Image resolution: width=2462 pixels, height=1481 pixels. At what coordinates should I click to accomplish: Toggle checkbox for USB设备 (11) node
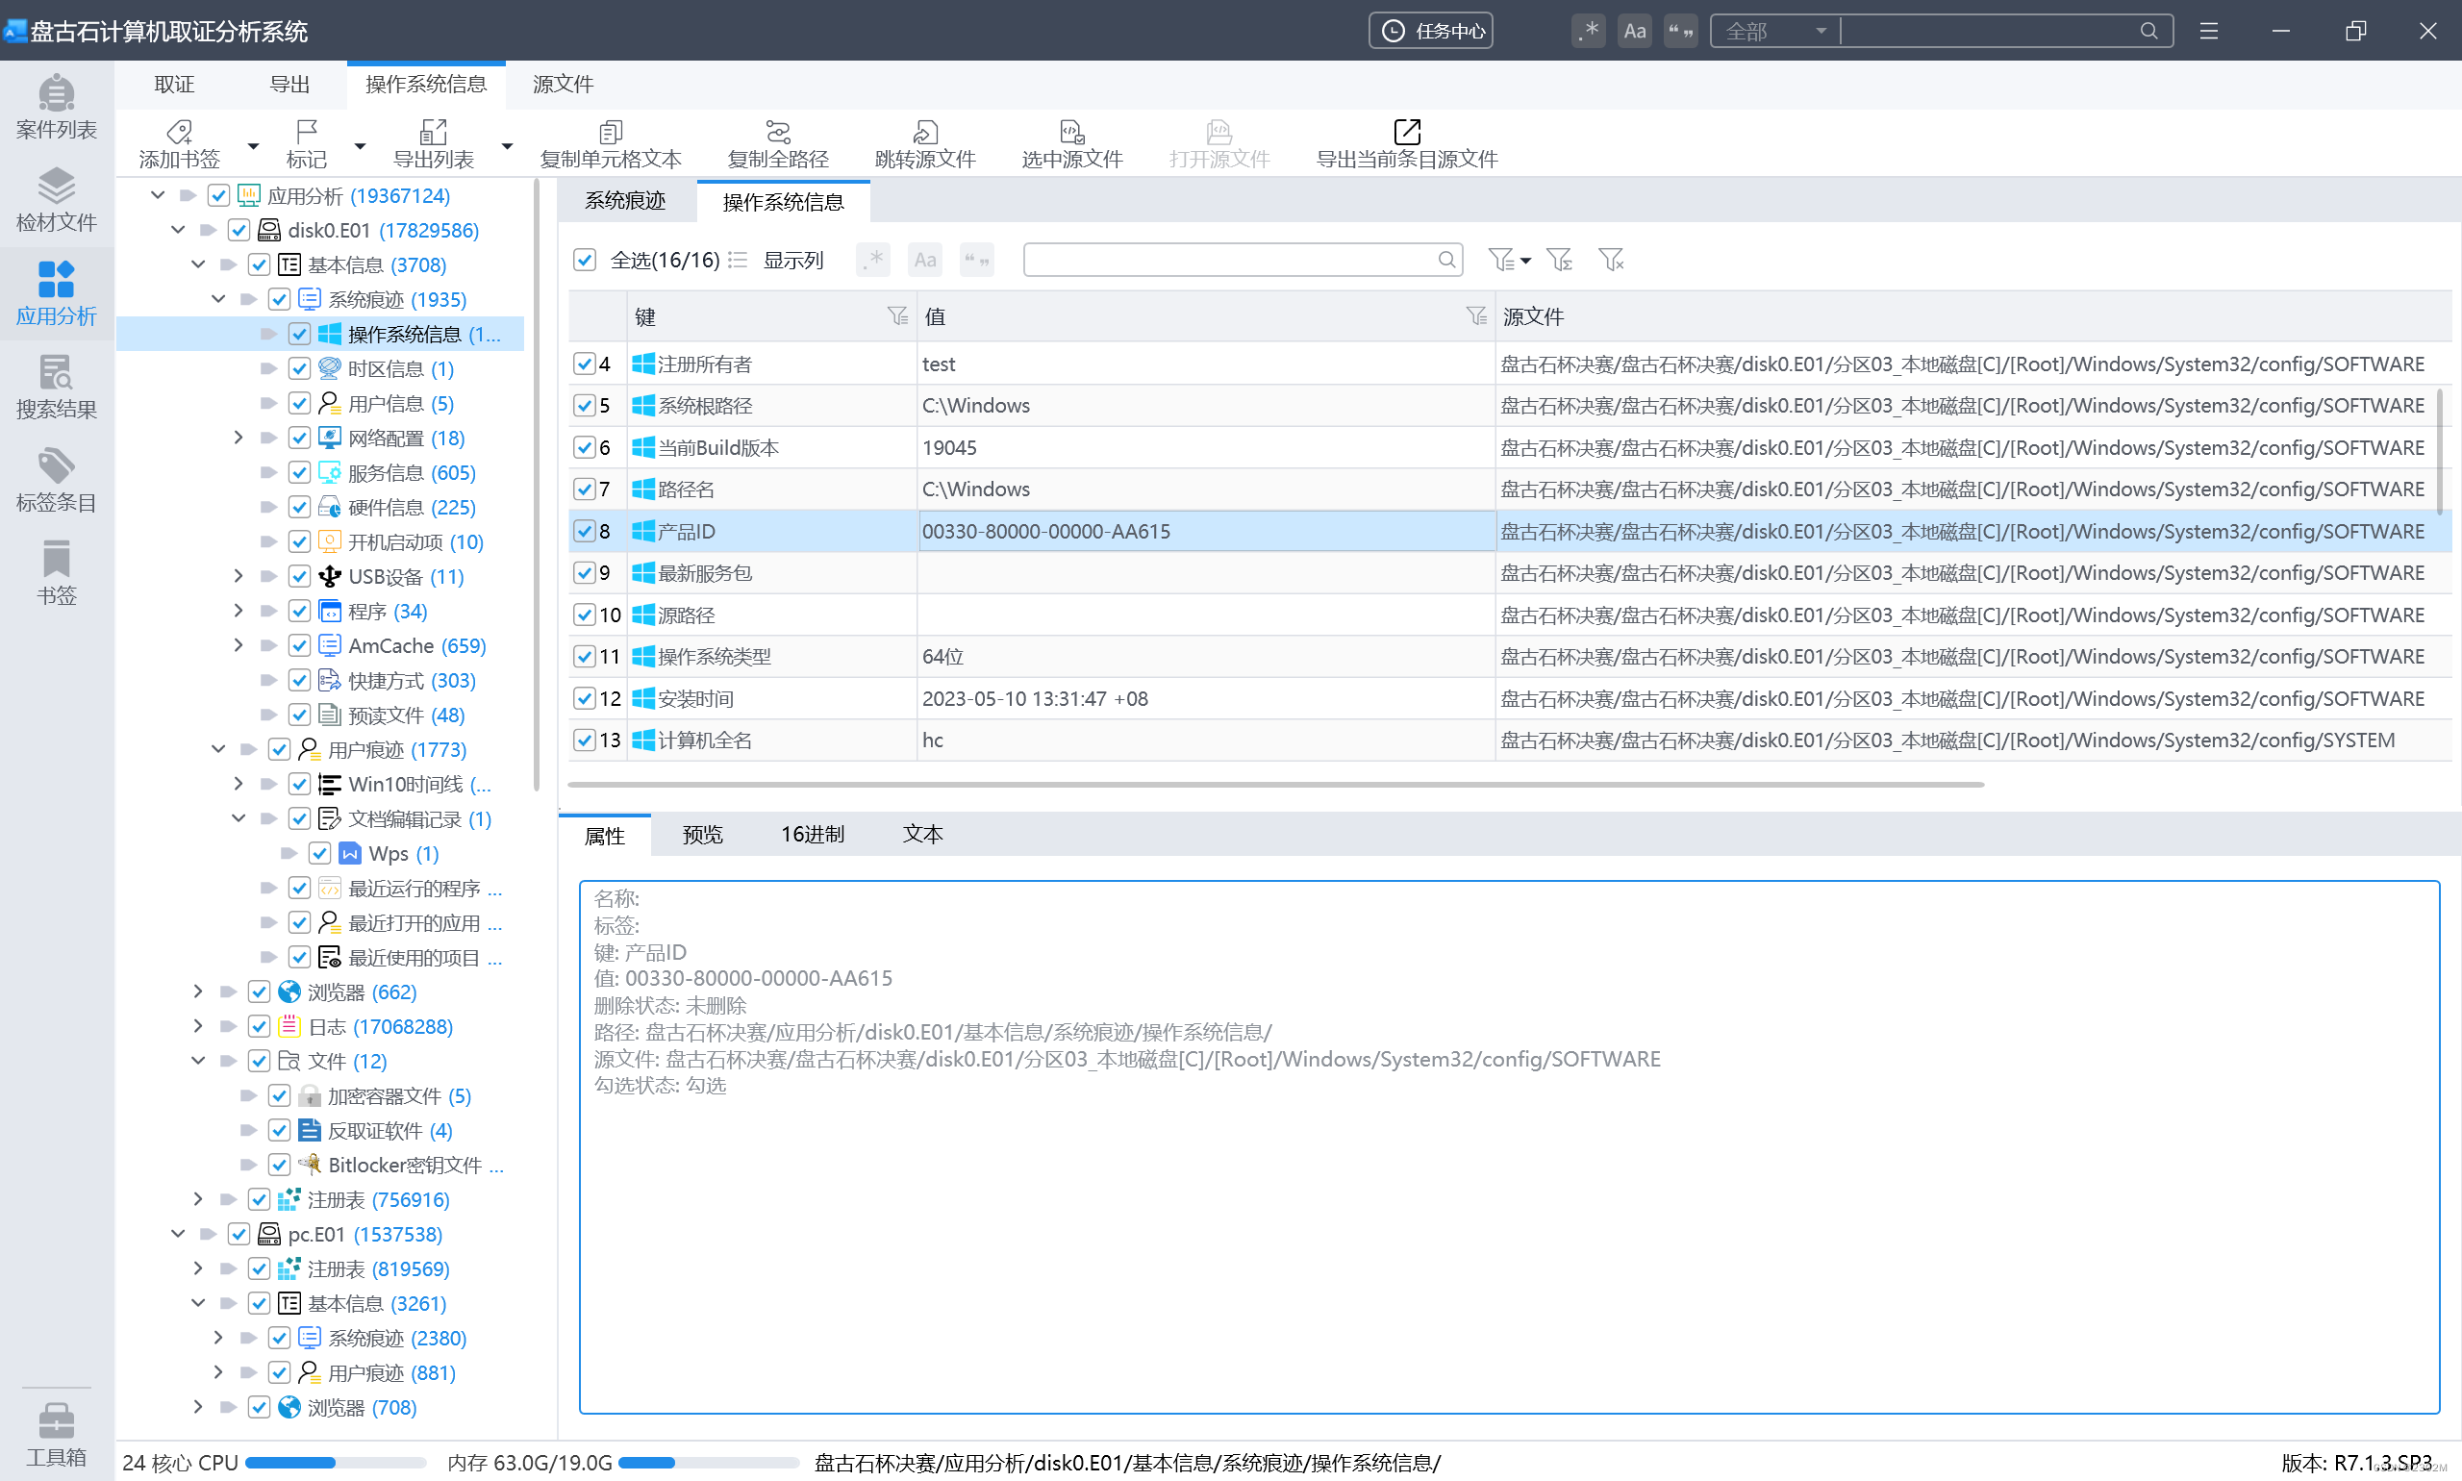(299, 577)
